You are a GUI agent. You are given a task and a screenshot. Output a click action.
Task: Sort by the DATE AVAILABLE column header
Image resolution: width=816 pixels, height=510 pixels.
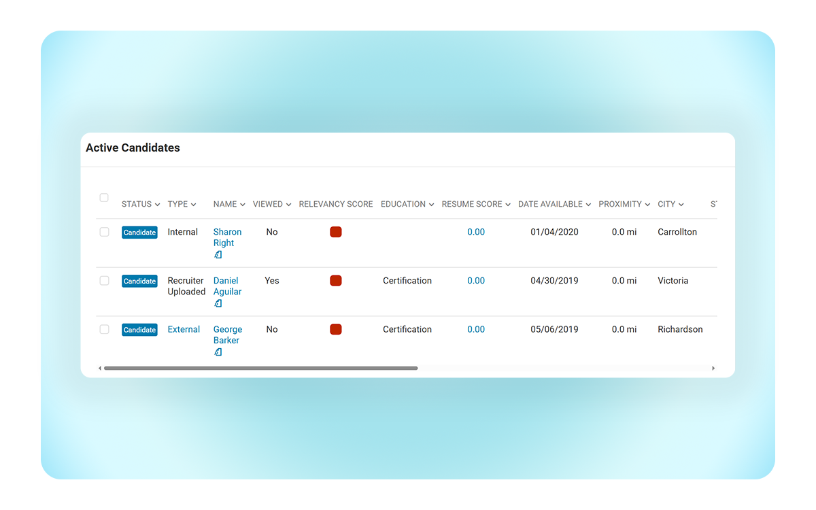[x=554, y=204]
